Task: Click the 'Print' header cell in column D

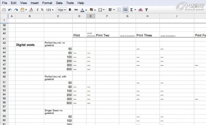Action: [79, 34]
